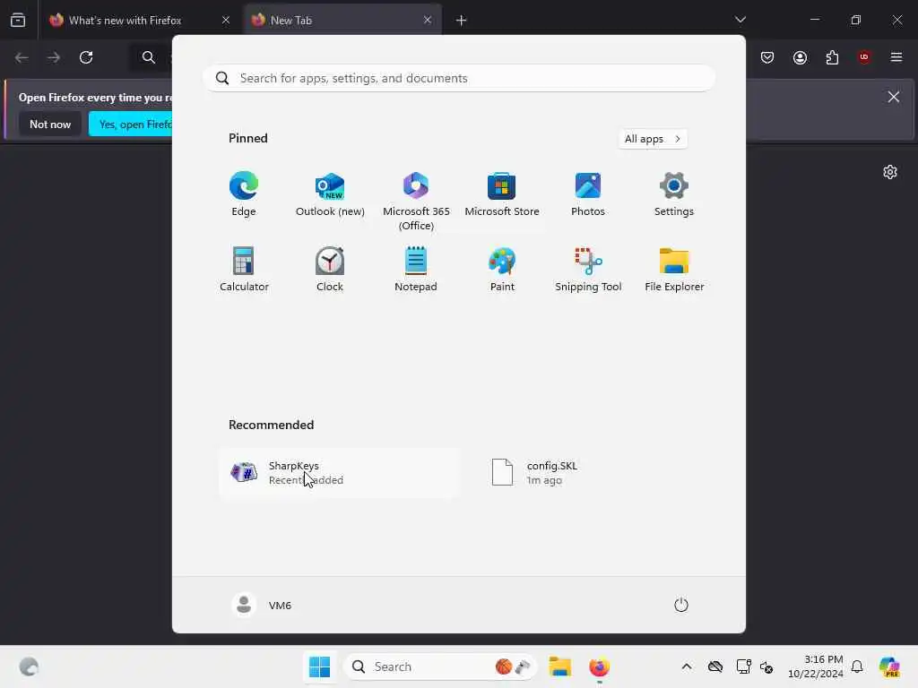The image size is (918, 688).
Task: Launch Notepad from Start menu
Action: tap(416, 270)
